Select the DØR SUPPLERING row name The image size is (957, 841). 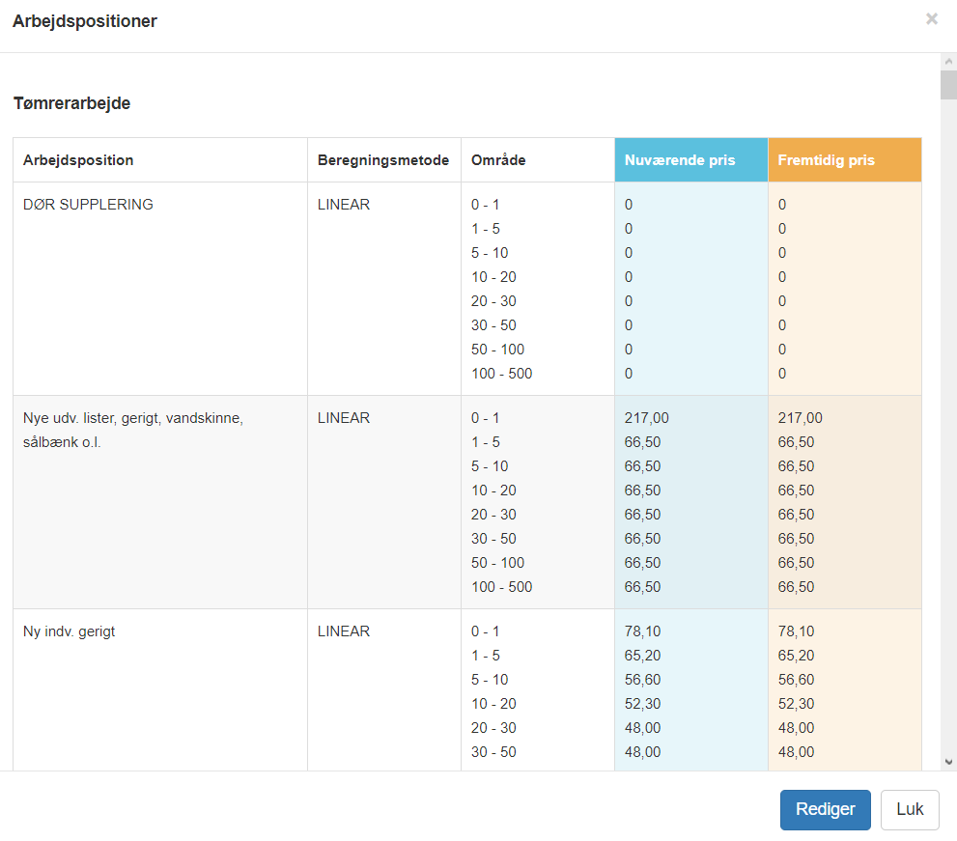tap(88, 205)
